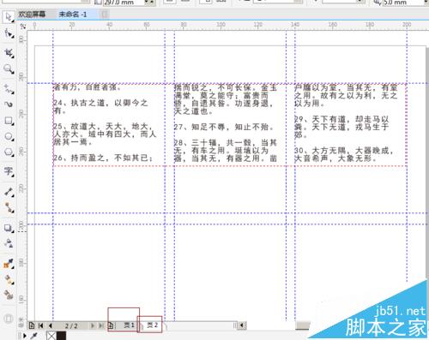Open toolbox quick customize plus button
Viewport: 429px width, 340px height.
click(x=9, y=318)
